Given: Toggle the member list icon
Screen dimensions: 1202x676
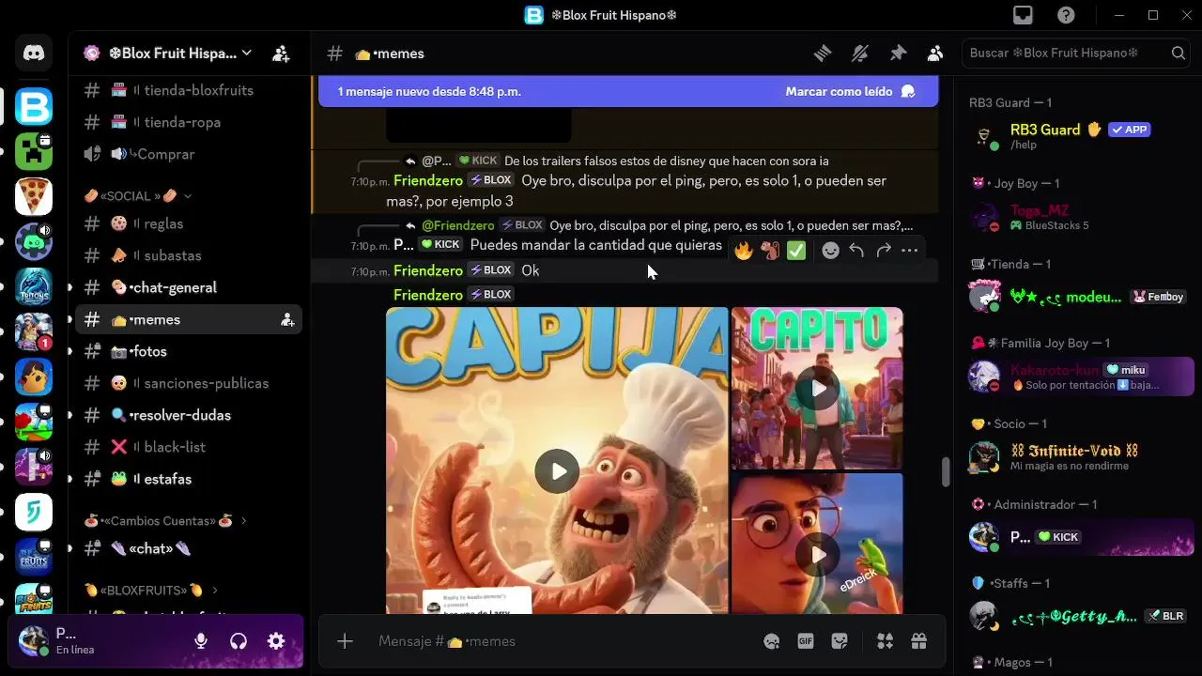Looking at the screenshot, I should coord(935,54).
